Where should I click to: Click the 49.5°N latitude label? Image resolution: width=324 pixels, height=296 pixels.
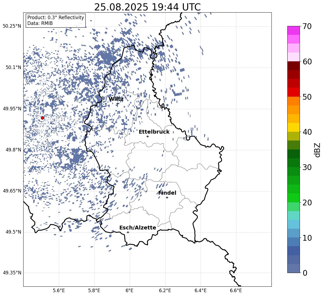13,232
